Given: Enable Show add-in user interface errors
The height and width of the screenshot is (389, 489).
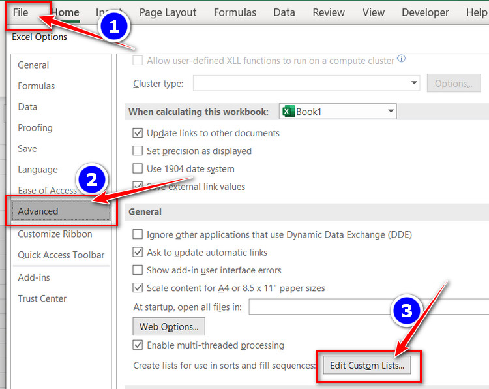Looking at the screenshot, I should pos(138,270).
